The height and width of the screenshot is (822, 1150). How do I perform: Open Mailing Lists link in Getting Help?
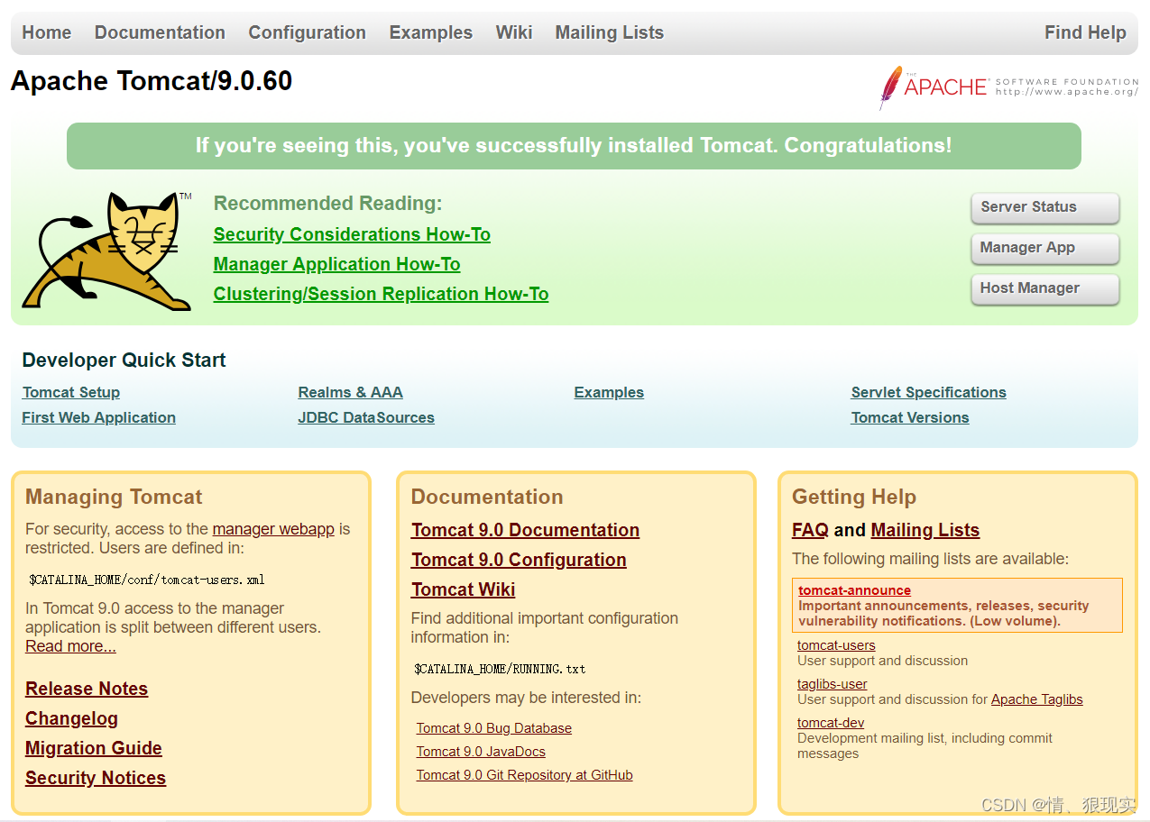925,530
